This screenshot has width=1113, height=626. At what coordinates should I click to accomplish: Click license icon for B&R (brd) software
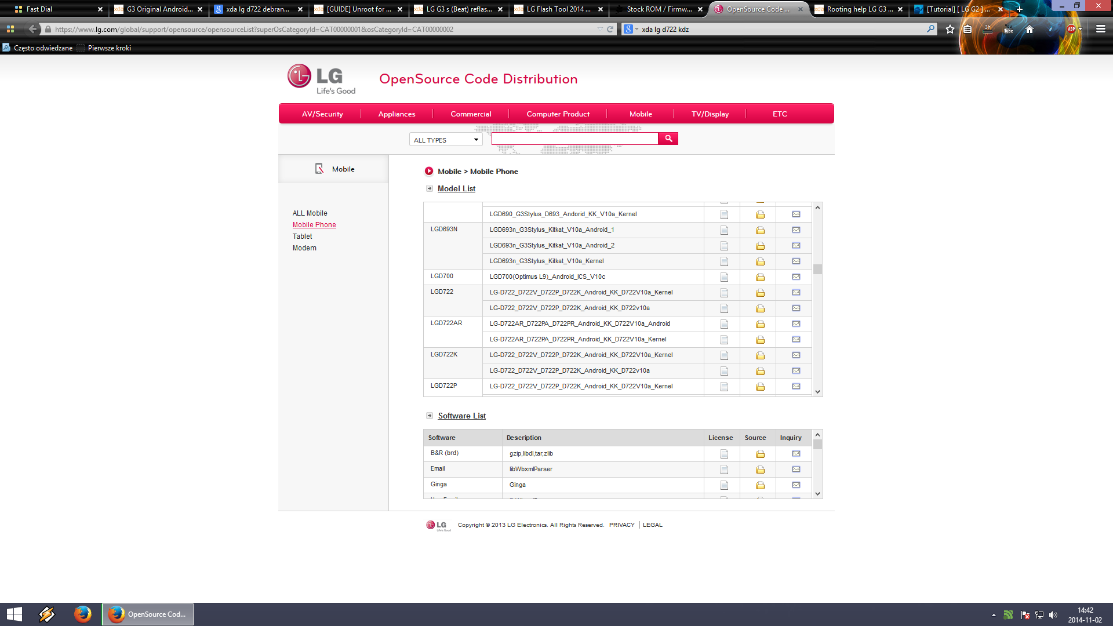[724, 454]
